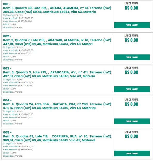Open the Item 5 CORRUIRA RUA title link

(57, 138)
